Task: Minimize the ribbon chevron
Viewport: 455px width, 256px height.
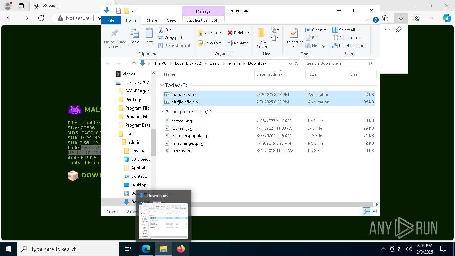Action: pyautogui.click(x=368, y=20)
